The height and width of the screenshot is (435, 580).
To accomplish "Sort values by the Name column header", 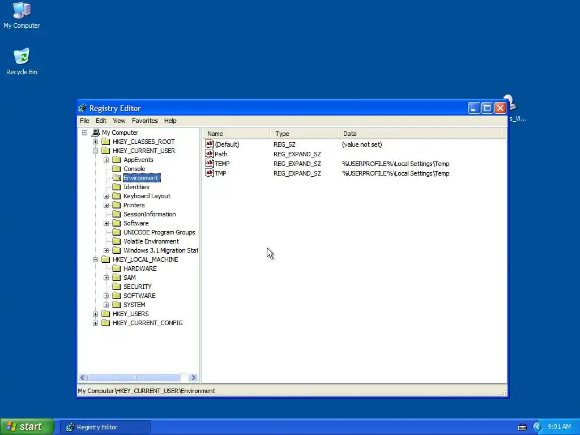I will [236, 134].
